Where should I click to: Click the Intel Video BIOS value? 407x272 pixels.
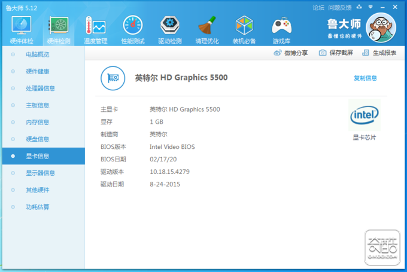(x=172, y=147)
